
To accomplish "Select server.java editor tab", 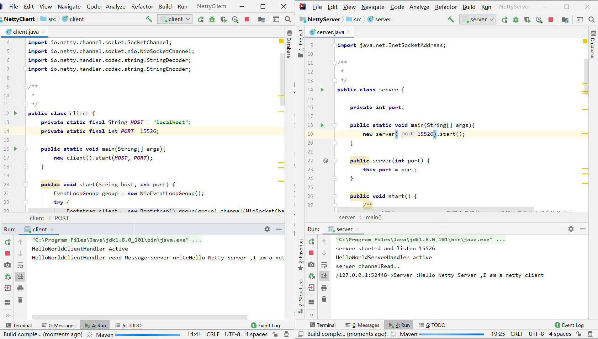I will coord(330,32).
